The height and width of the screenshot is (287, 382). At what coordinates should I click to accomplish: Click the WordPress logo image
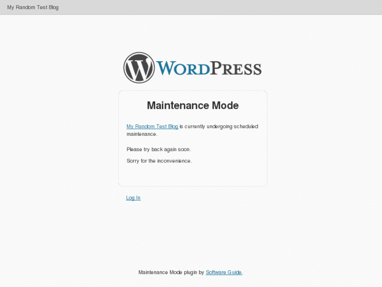(192, 67)
